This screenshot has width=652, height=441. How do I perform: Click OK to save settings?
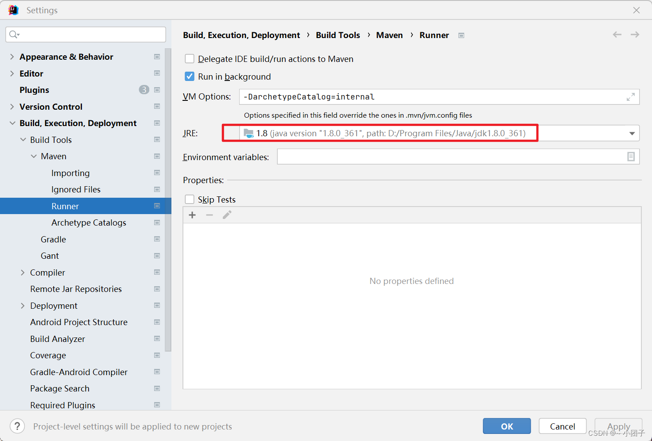[x=507, y=426]
